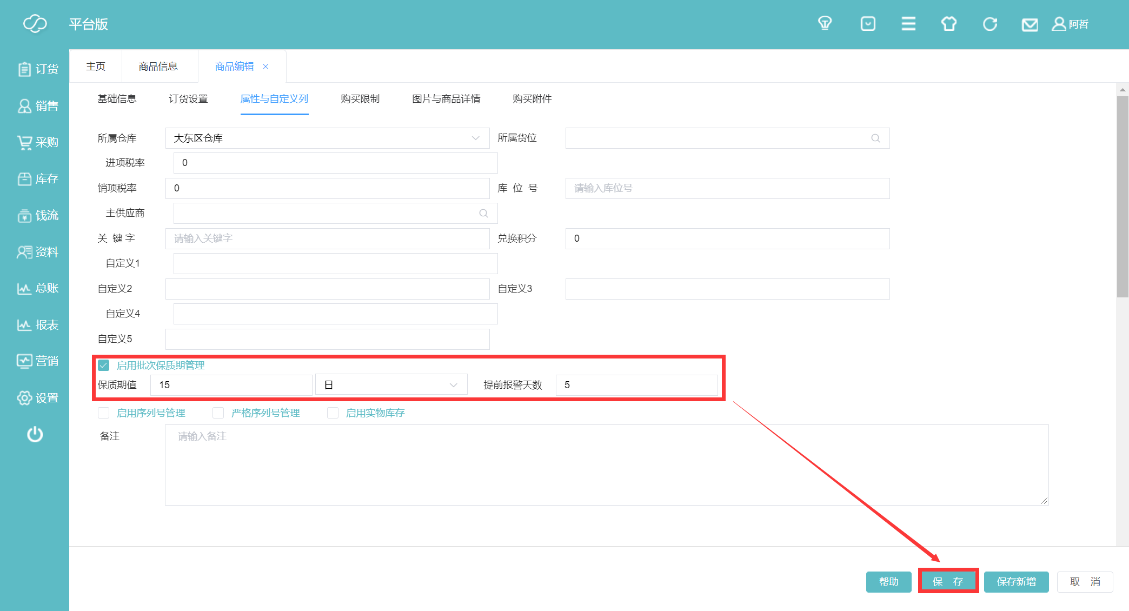Uncheck 启用批次保质期管理 checkbox

pos(104,366)
